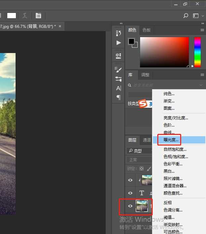The image size is (206, 234).
Task: Open the Character panel icon
Action: pyautogui.click(x=118, y=88)
